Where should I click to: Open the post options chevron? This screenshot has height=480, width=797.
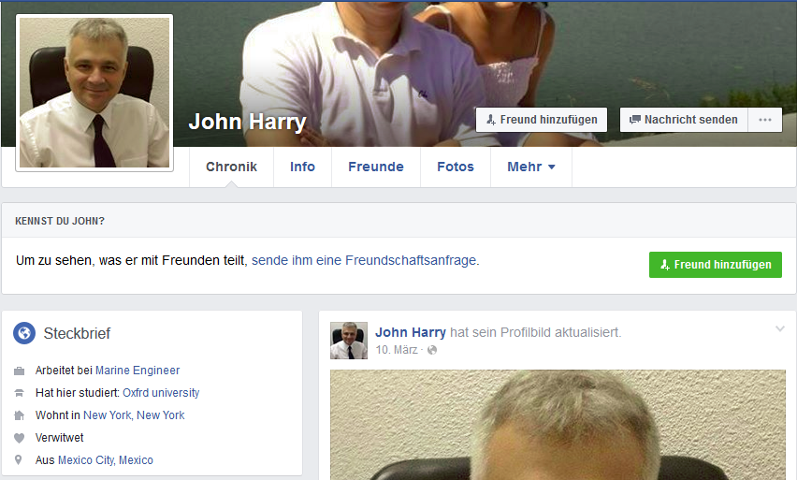(x=780, y=329)
